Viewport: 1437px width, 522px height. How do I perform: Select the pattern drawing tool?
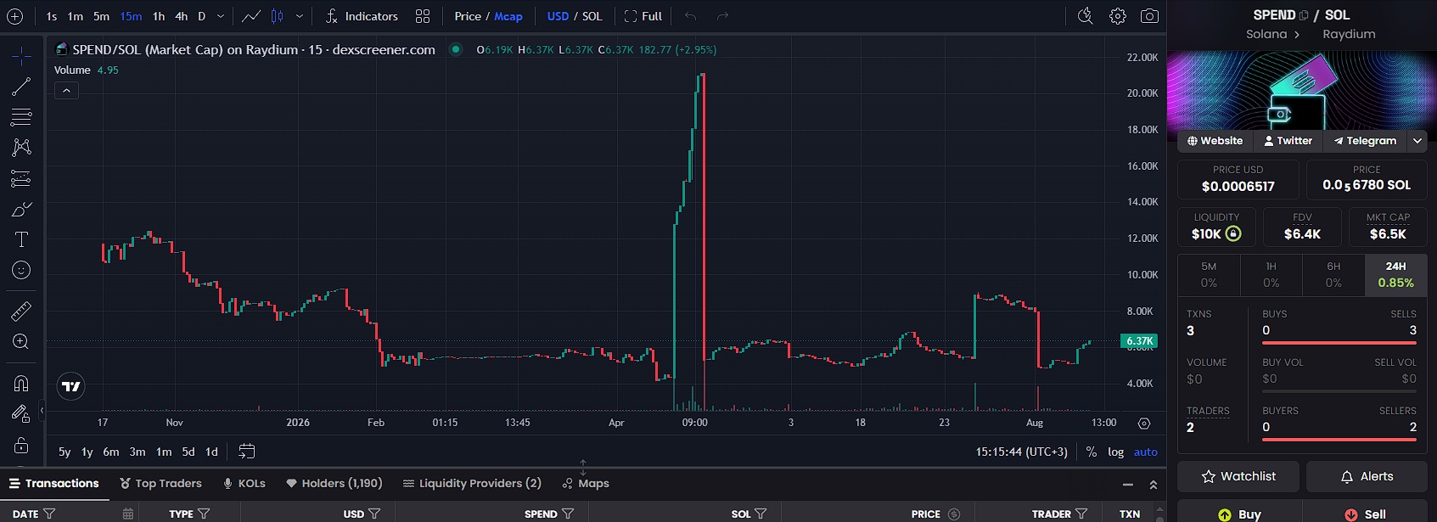21,148
